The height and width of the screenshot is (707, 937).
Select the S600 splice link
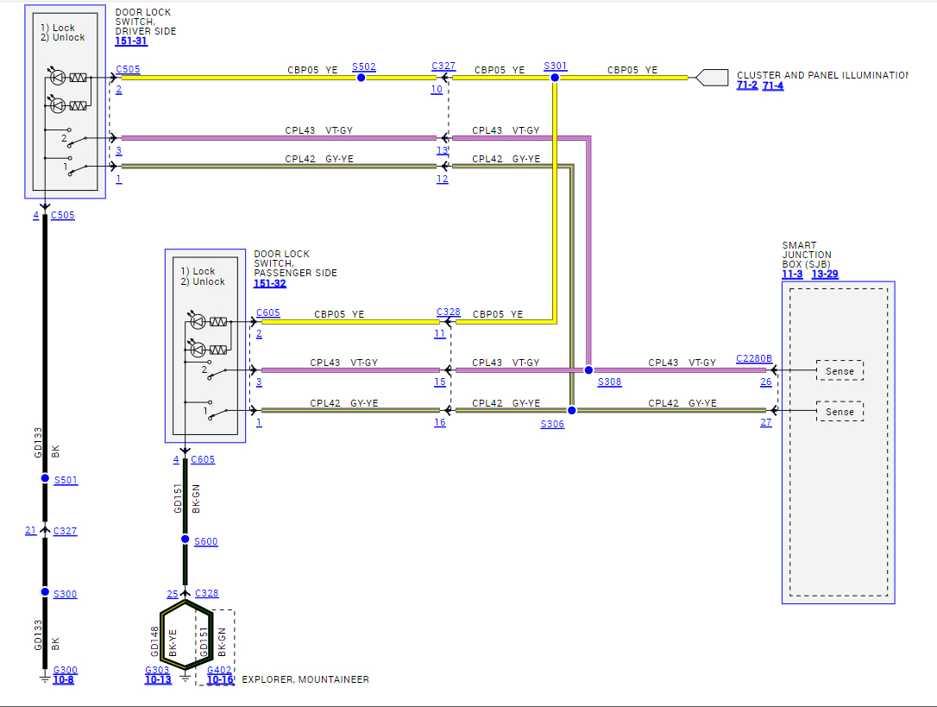point(205,541)
